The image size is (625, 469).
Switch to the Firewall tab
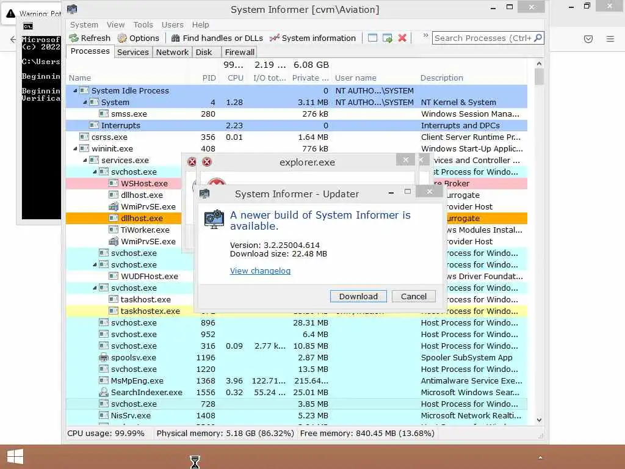tap(239, 53)
